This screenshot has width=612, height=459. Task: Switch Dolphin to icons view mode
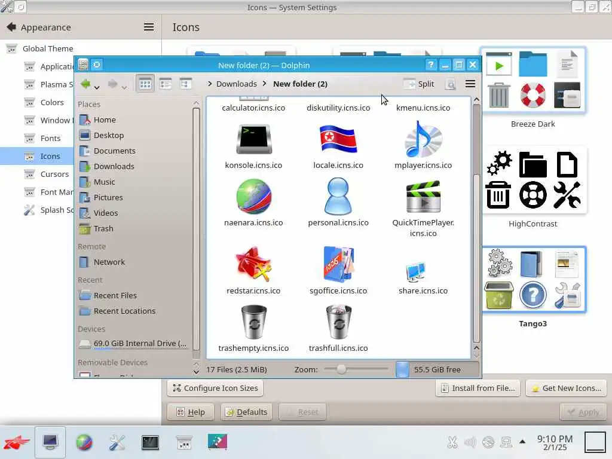145,84
